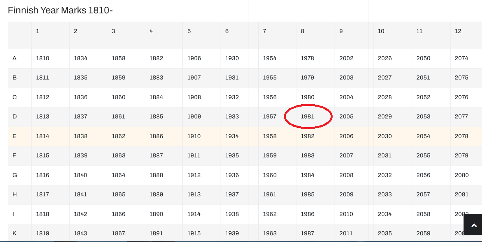This screenshot has width=482, height=242.
Task: Select the Finnish Year Marks 1810- heading
Action: (x=60, y=10)
